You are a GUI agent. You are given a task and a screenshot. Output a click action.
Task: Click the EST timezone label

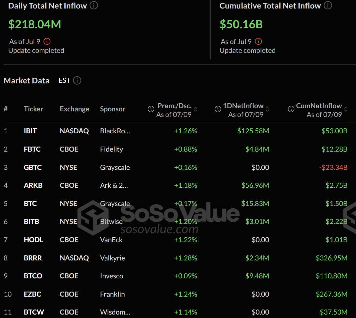click(x=64, y=81)
